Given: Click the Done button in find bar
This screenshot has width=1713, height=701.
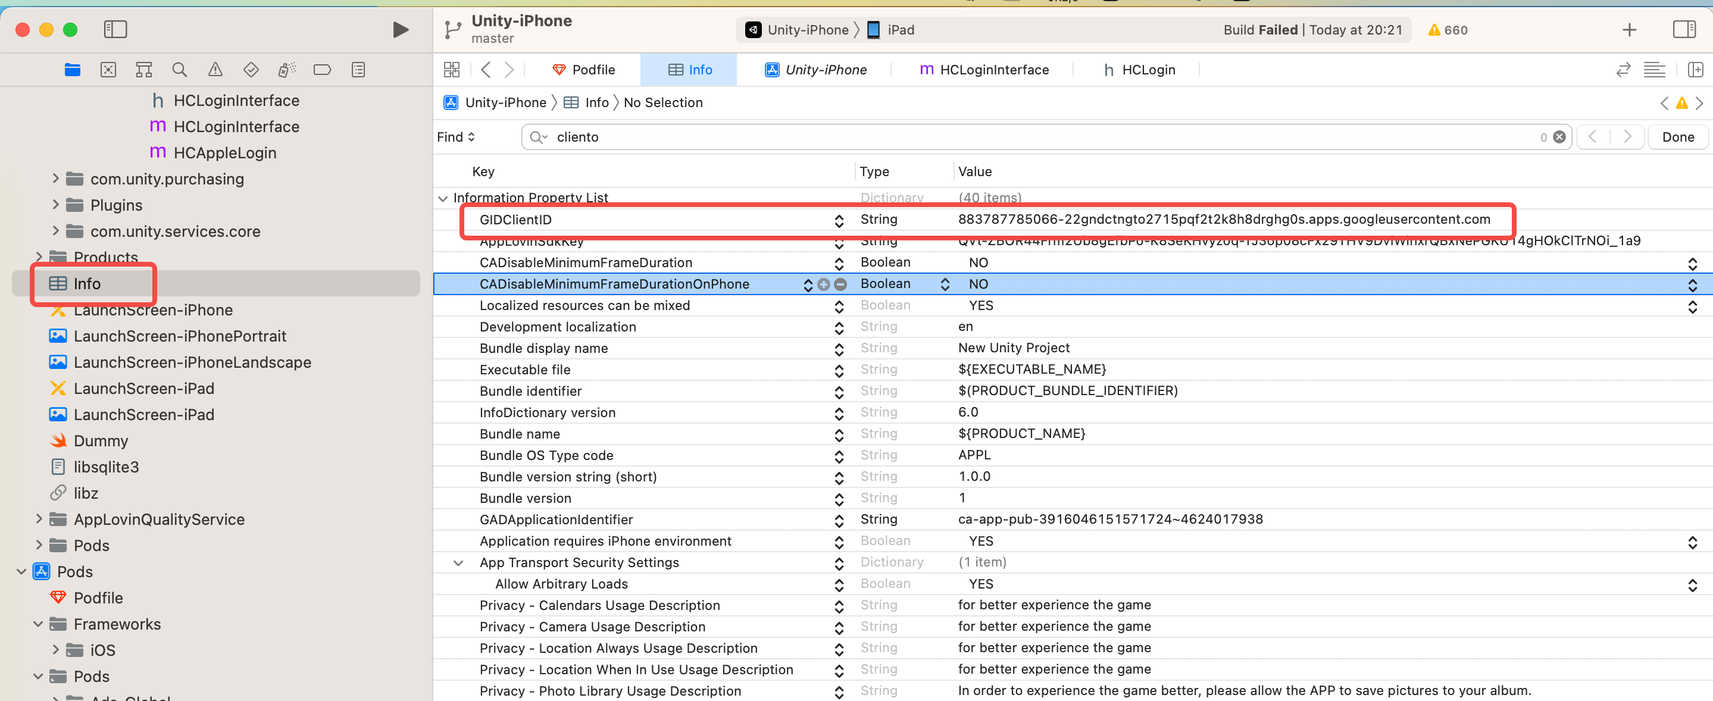Looking at the screenshot, I should (x=1678, y=137).
